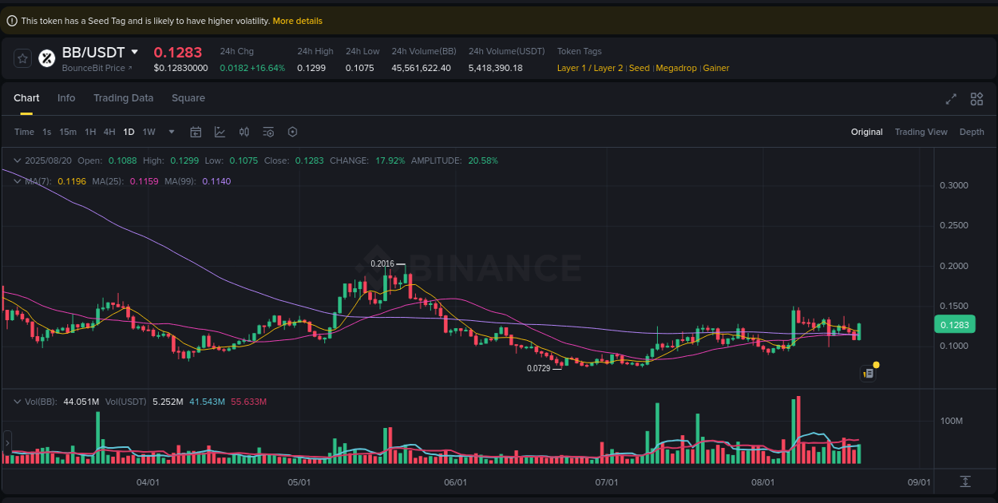Click the chart settings gear icon

(x=292, y=132)
